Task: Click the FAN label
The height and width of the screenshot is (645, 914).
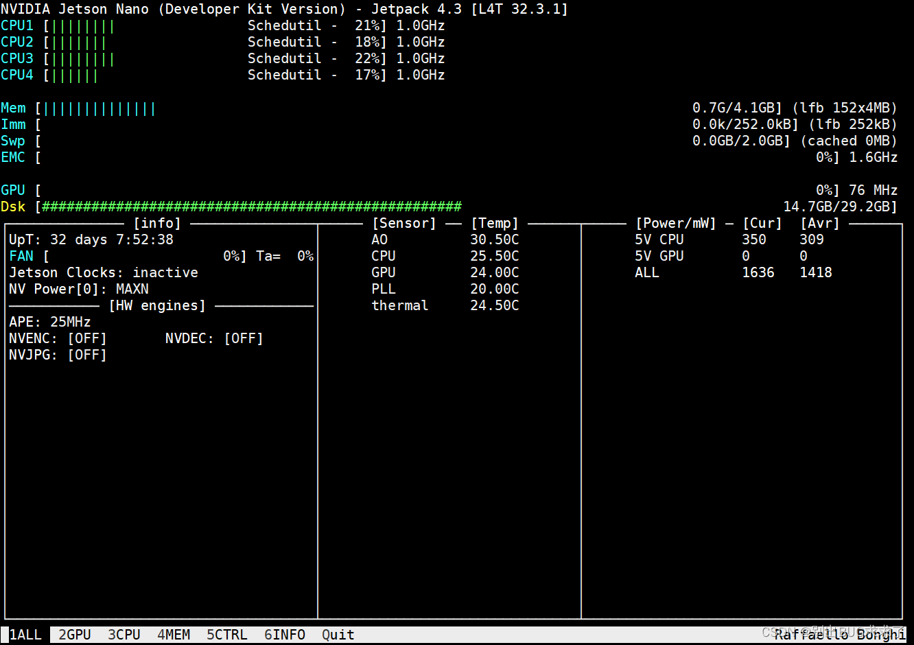Action: (x=21, y=256)
